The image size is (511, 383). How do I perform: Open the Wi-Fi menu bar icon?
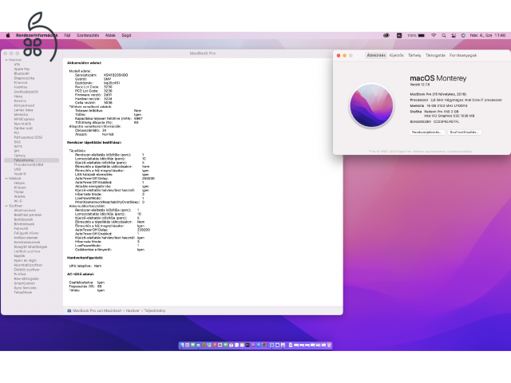coord(434,35)
